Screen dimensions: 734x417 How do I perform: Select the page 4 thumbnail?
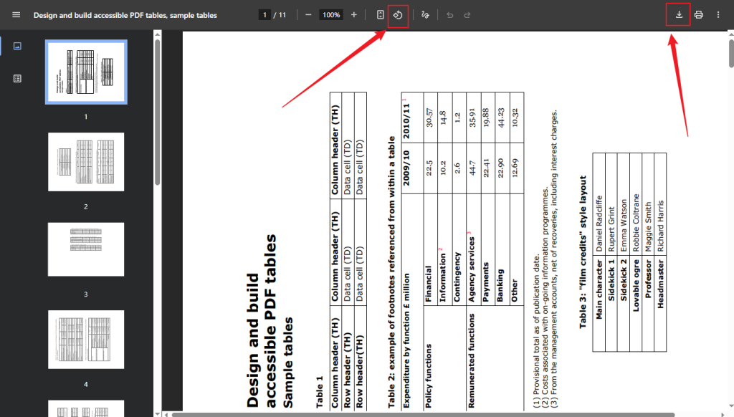86,340
